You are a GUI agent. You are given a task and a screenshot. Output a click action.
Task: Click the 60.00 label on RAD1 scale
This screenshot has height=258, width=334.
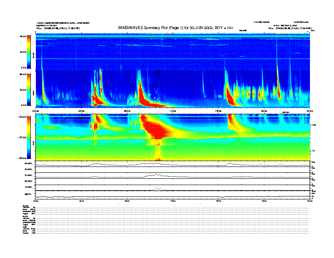(x=23, y=74)
